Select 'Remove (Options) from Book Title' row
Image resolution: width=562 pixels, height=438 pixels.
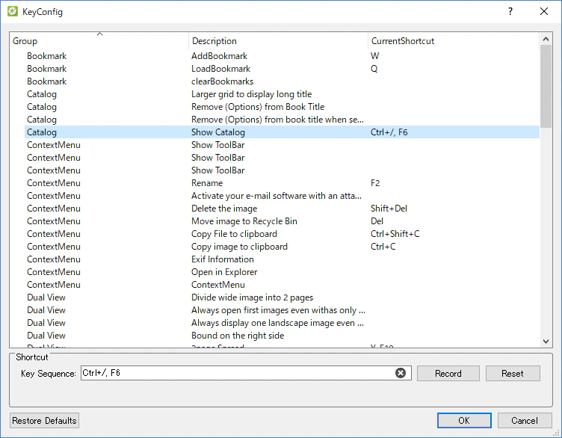click(x=282, y=107)
